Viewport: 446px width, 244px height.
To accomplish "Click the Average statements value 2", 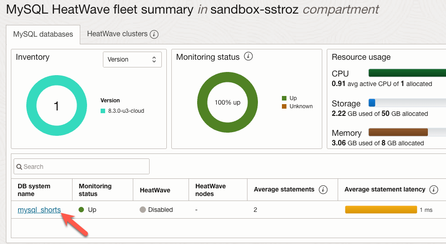I will [255, 210].
